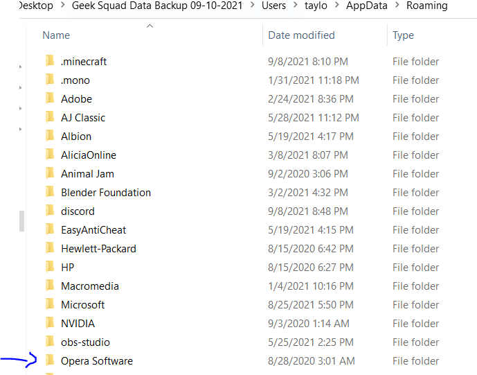Expand the topmost navigation pane tree arrow
The height and width of the screenshot is (375, 477).
[x=20, y=67]
